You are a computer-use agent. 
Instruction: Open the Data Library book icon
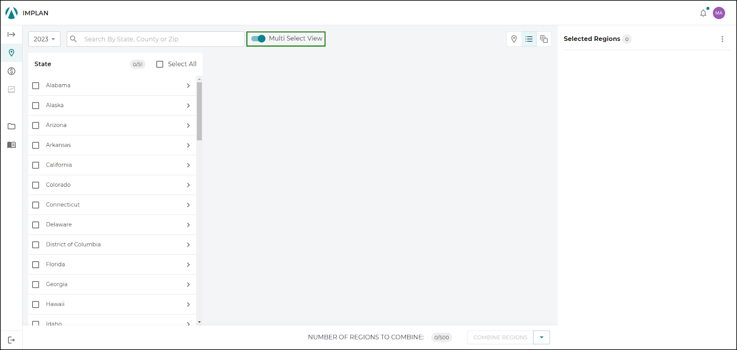pos(12,145)
